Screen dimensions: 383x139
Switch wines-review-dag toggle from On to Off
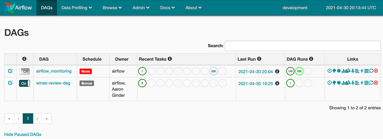(x=24, y=83)
